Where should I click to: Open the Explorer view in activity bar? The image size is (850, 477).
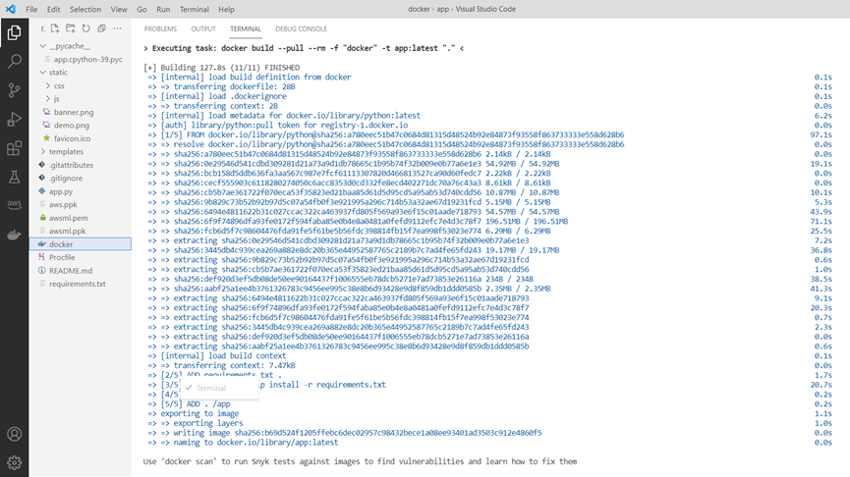14,33
